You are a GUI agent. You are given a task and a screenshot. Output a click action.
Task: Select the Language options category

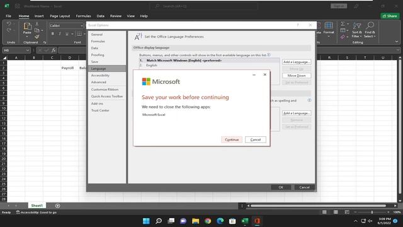[x=107, y=69]
